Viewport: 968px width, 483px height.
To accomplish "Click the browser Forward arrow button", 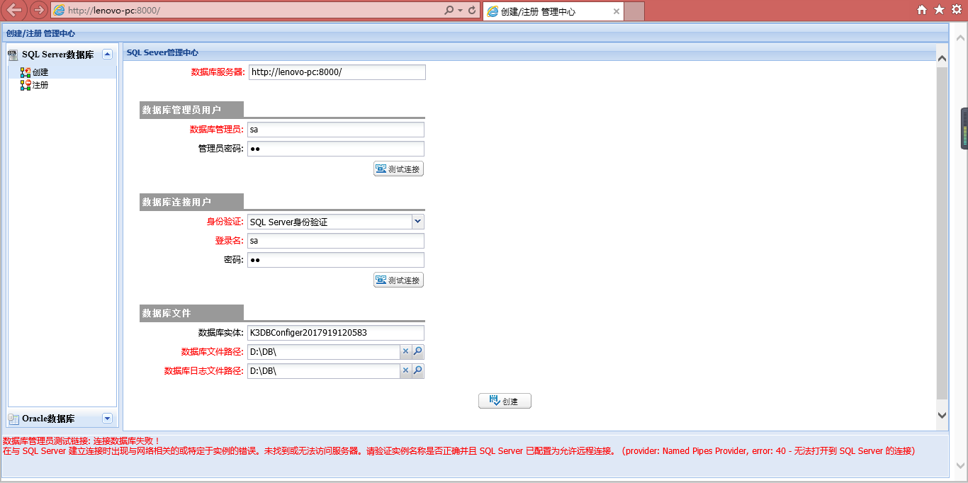I will pyautogui.click(x=39, y=11).
